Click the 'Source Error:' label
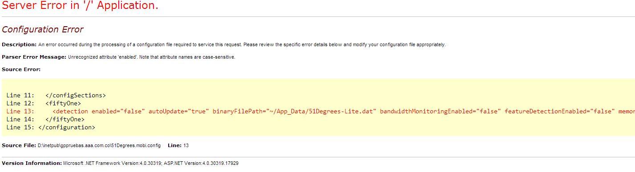This screenshot has height=172, width=635. pos(21,70)
